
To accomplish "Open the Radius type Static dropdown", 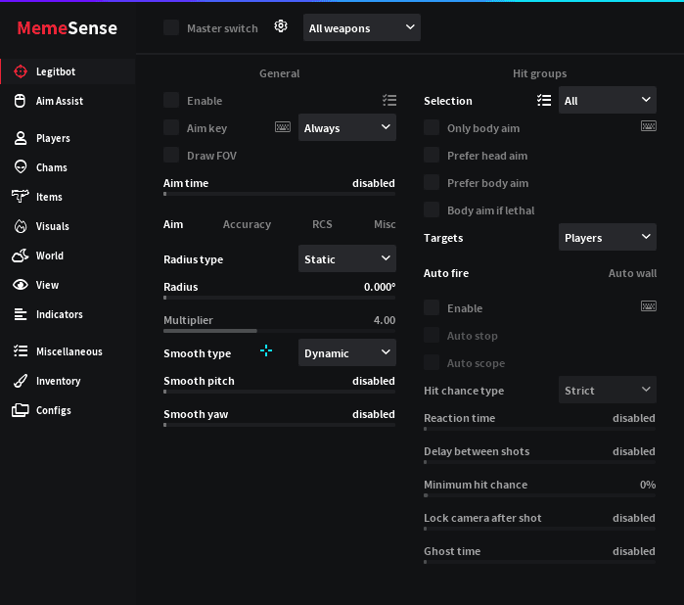I will click(x=346, y=258).
